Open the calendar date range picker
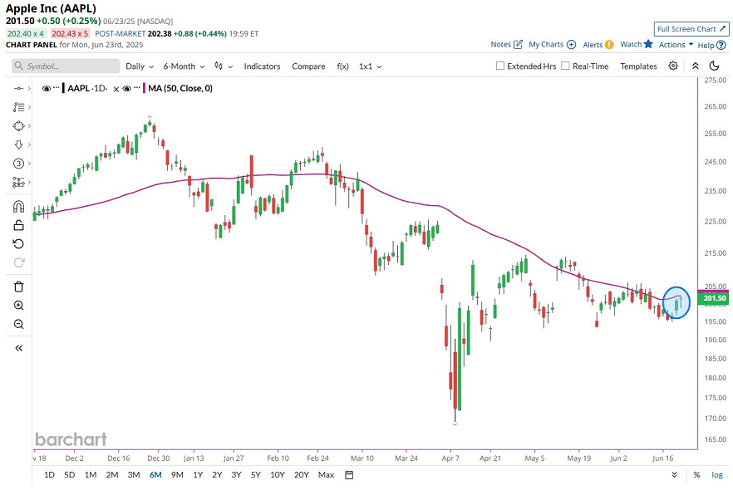 click(x=349, y=475)
